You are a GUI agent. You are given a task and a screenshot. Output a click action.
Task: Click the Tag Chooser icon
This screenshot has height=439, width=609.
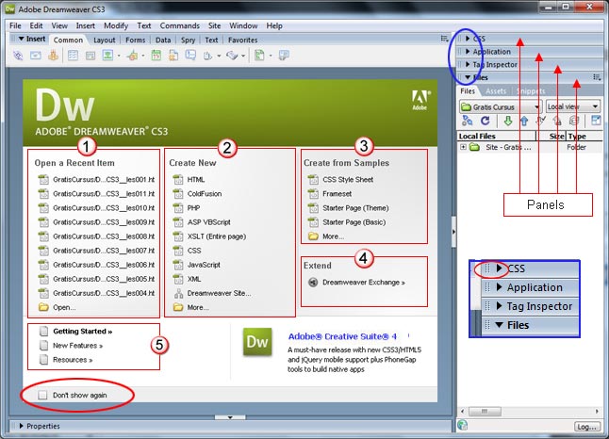(284, 56)
